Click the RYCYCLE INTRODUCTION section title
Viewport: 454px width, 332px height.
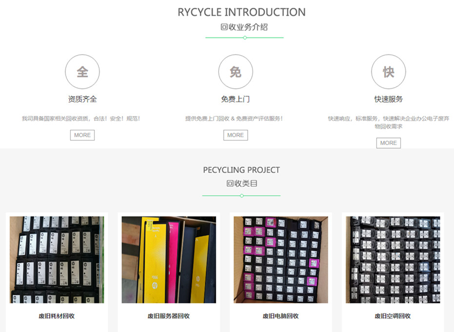click(241, 12)
